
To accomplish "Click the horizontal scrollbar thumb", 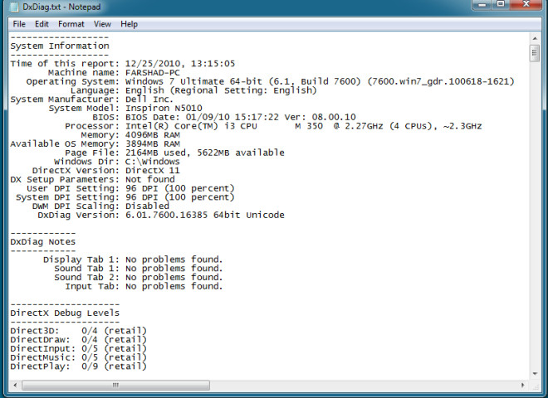I will pyautogui.click(x=115, y=385).
